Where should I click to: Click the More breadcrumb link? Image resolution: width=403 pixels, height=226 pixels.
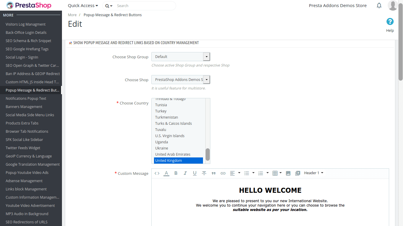(x=72, y=15)
